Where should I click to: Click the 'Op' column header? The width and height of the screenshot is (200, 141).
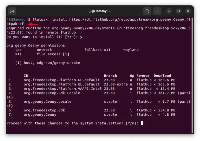pyautogui.click(x=132, y=76)
